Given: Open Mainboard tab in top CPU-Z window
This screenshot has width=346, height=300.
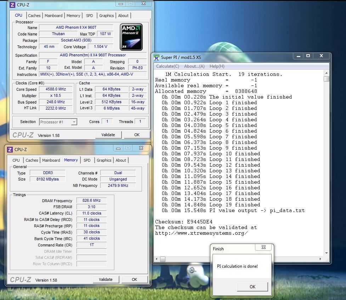Looking at the screenshot, I should click(x=53, y=16).
